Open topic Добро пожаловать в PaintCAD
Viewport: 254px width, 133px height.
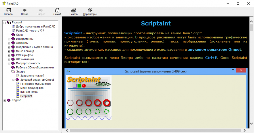click(36, 26)
